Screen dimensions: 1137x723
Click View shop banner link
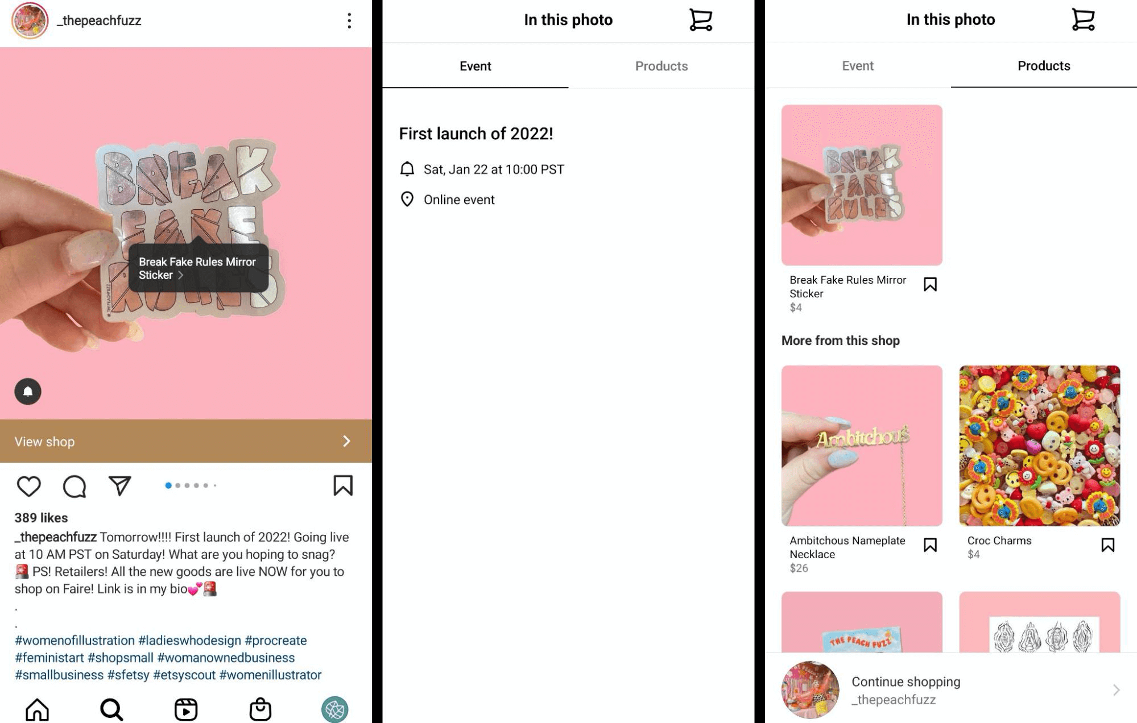click(185, 441)
